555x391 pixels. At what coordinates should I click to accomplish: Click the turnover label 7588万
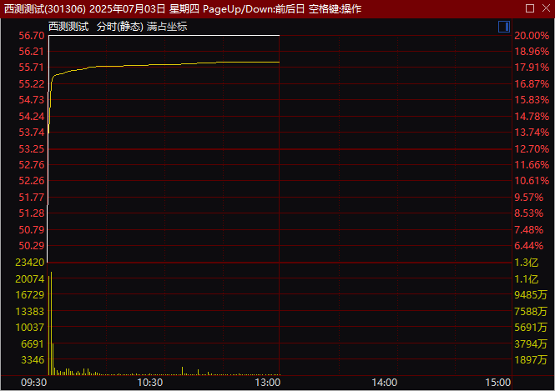531,312
